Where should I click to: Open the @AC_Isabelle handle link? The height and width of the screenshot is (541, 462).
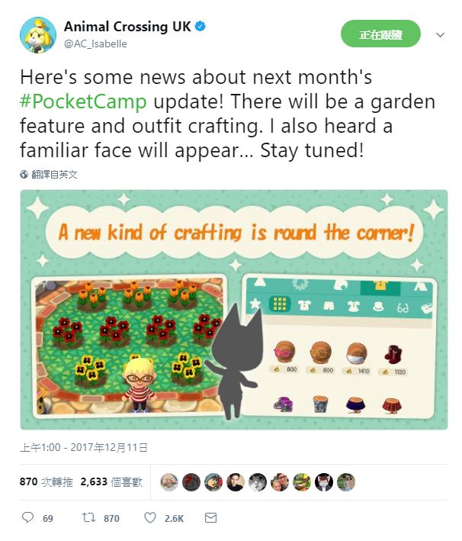tap(95, 43)
